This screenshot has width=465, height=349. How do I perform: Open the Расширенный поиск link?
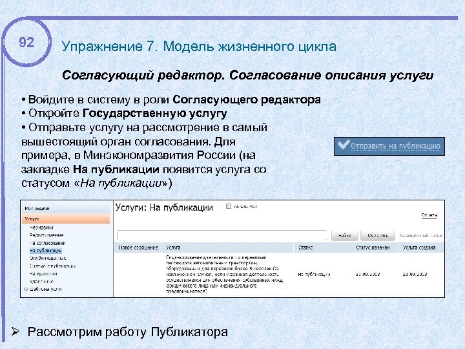[x=420, y=235]
